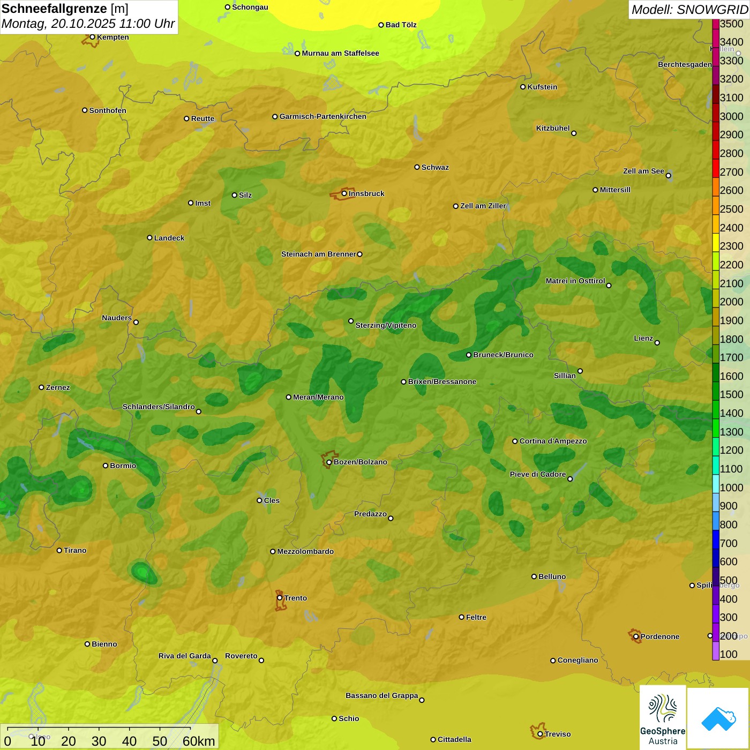Select the blue 700 legend color
750x750 pixels.
click(716, 539)
